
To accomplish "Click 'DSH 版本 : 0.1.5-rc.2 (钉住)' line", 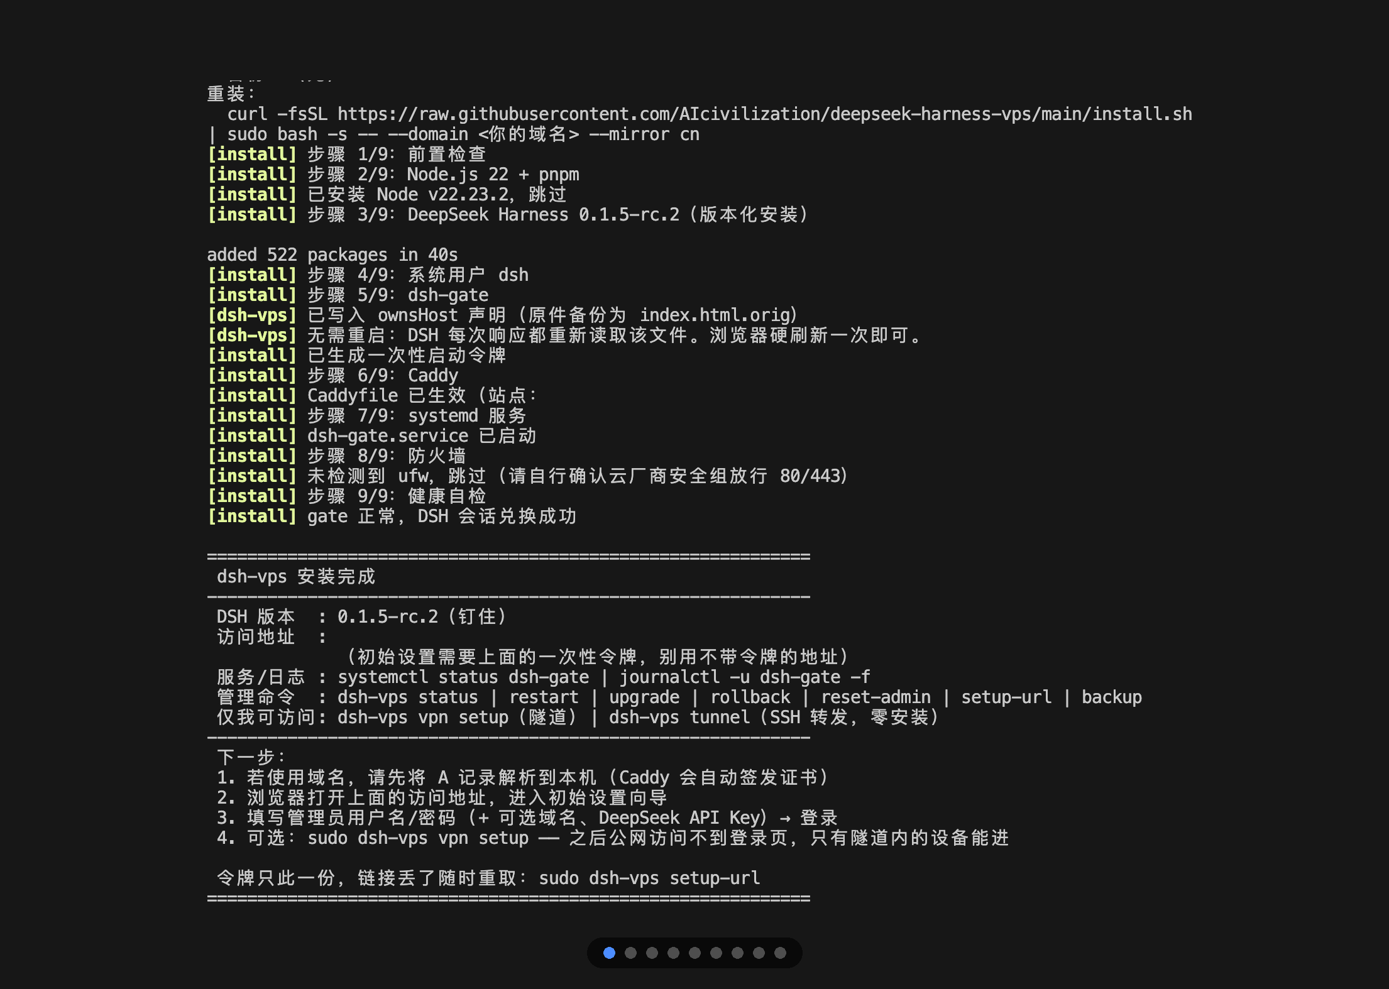I will click(x=363, y=616).
